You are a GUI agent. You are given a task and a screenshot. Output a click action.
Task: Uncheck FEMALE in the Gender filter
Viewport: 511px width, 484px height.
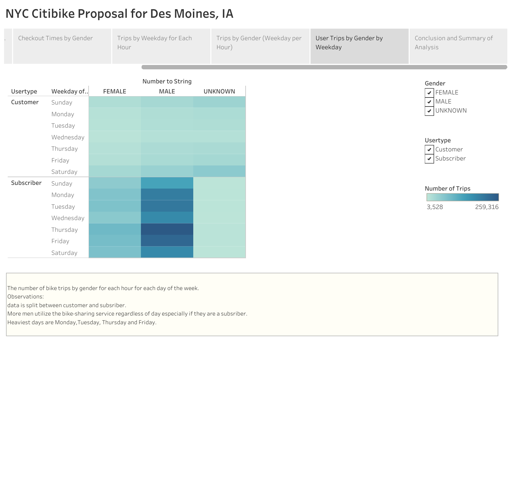tap(429, 92)
